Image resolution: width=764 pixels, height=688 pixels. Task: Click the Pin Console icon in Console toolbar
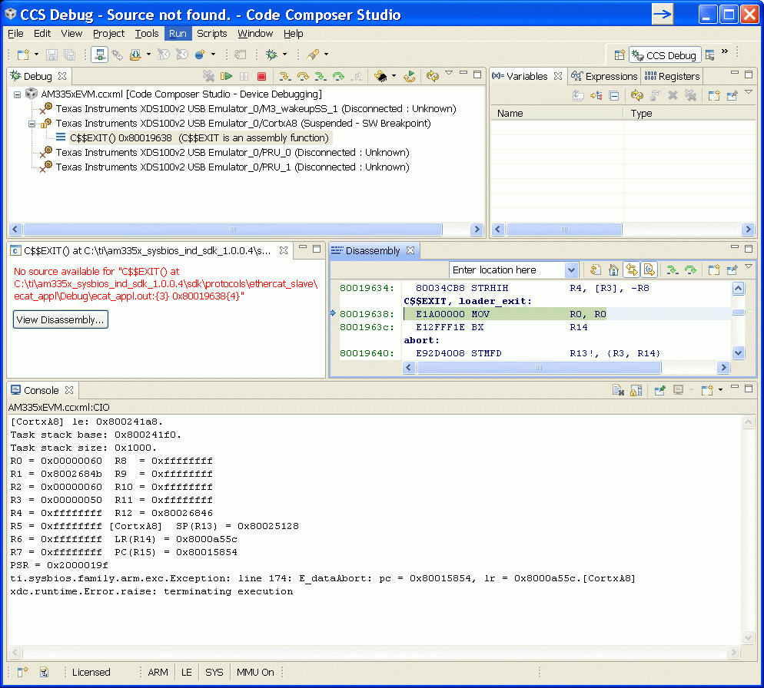click(x=659, y=390)
